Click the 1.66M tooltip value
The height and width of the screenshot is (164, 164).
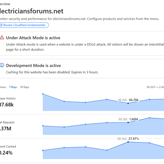[x=134, y=119]
